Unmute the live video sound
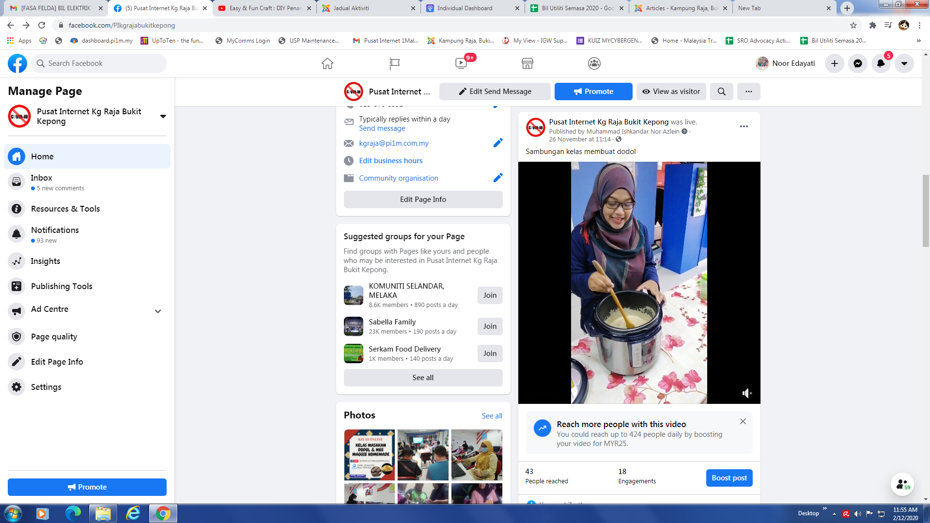Screen dimensions: 930x523 (x=747, y=393)
